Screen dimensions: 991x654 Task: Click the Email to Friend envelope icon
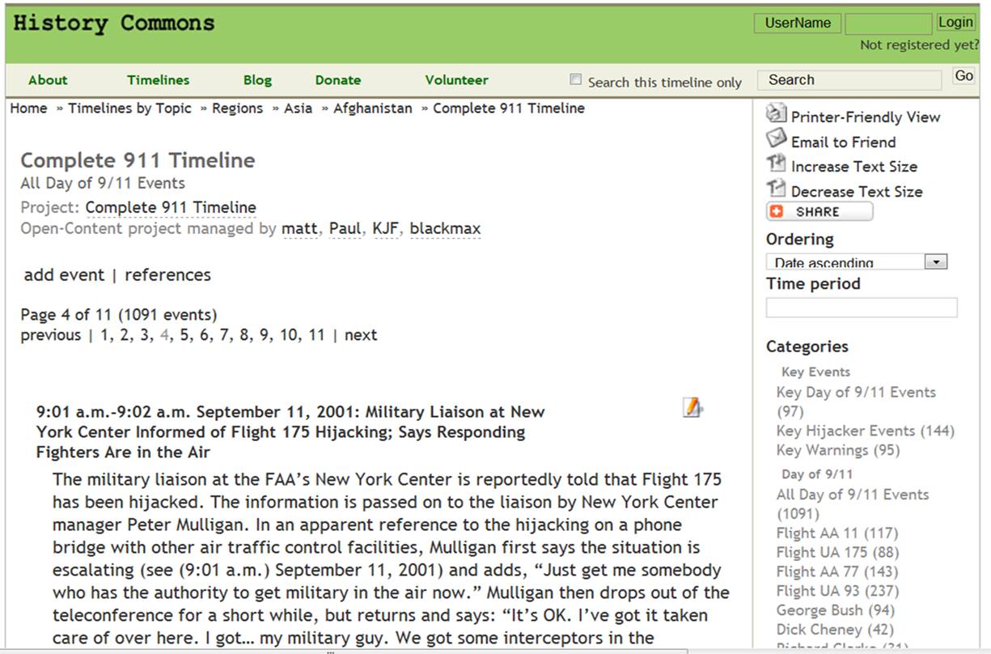click(776, 138)
